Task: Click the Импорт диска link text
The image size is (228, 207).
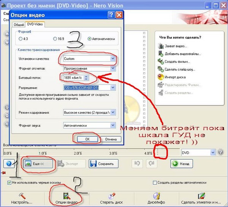Action: [175, 77]
